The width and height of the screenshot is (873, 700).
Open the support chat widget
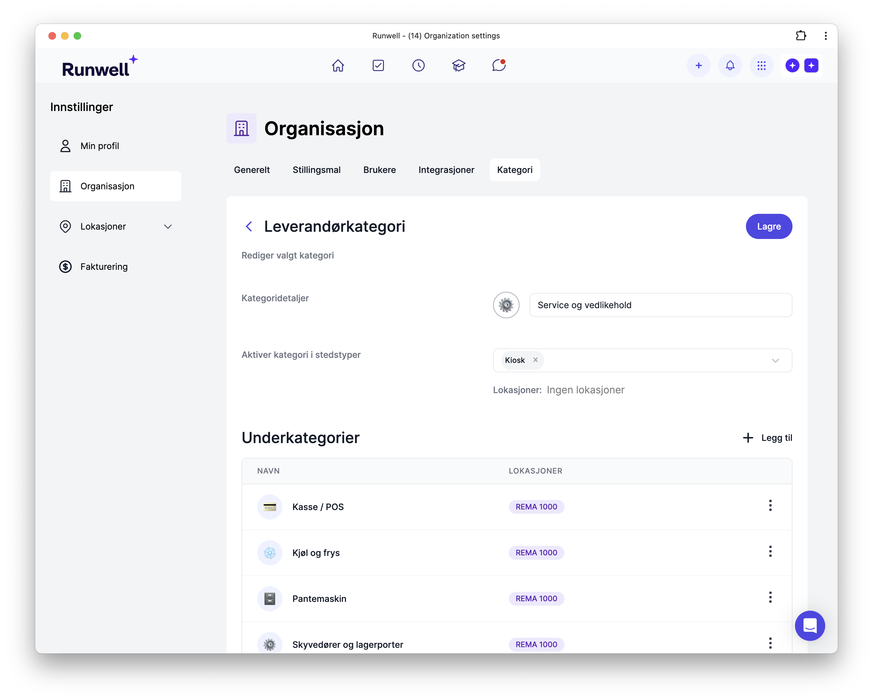(x=809, y=626)
